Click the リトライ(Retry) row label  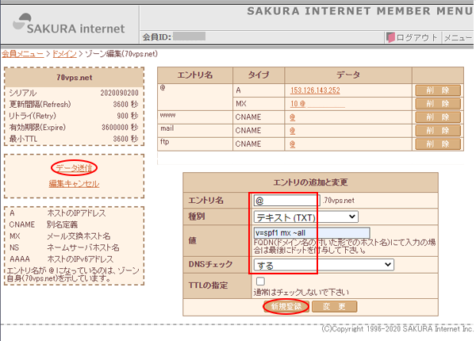coord(33,116)
